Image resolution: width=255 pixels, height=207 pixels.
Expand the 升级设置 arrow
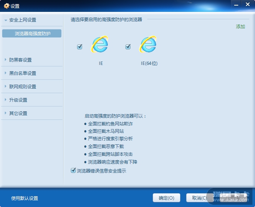pyautogui.click(x=6, y=99)
